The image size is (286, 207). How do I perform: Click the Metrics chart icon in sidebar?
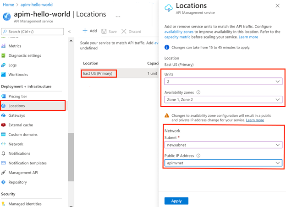(4, 46)
